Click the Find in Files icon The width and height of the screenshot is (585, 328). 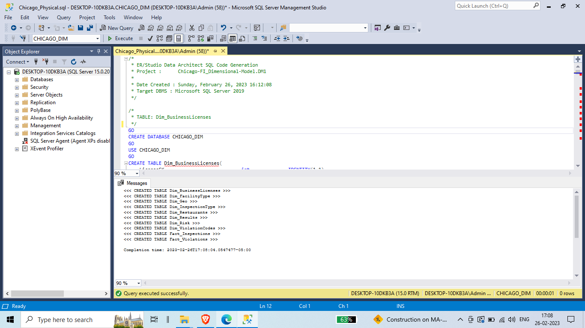[x=283, y=28]
